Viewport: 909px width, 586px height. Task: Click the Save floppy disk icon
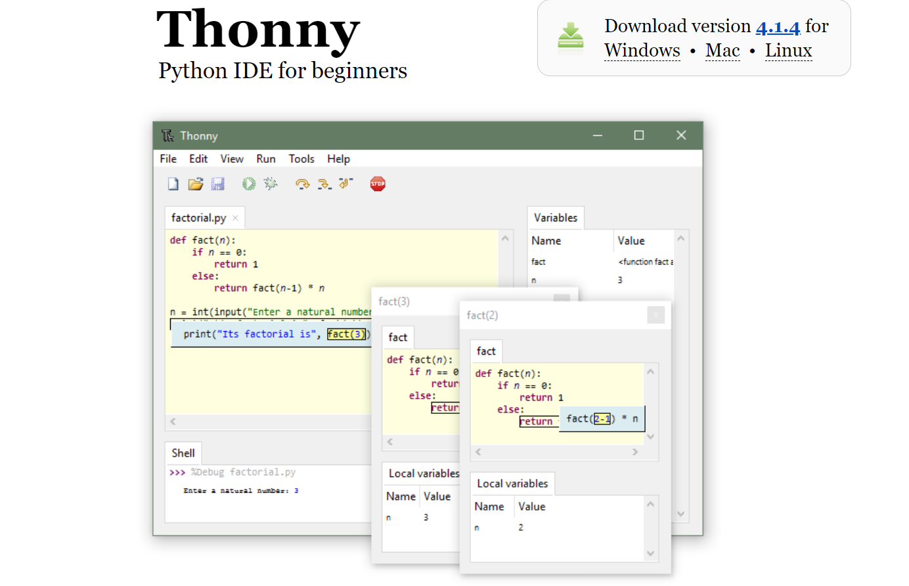click(218, 184)
